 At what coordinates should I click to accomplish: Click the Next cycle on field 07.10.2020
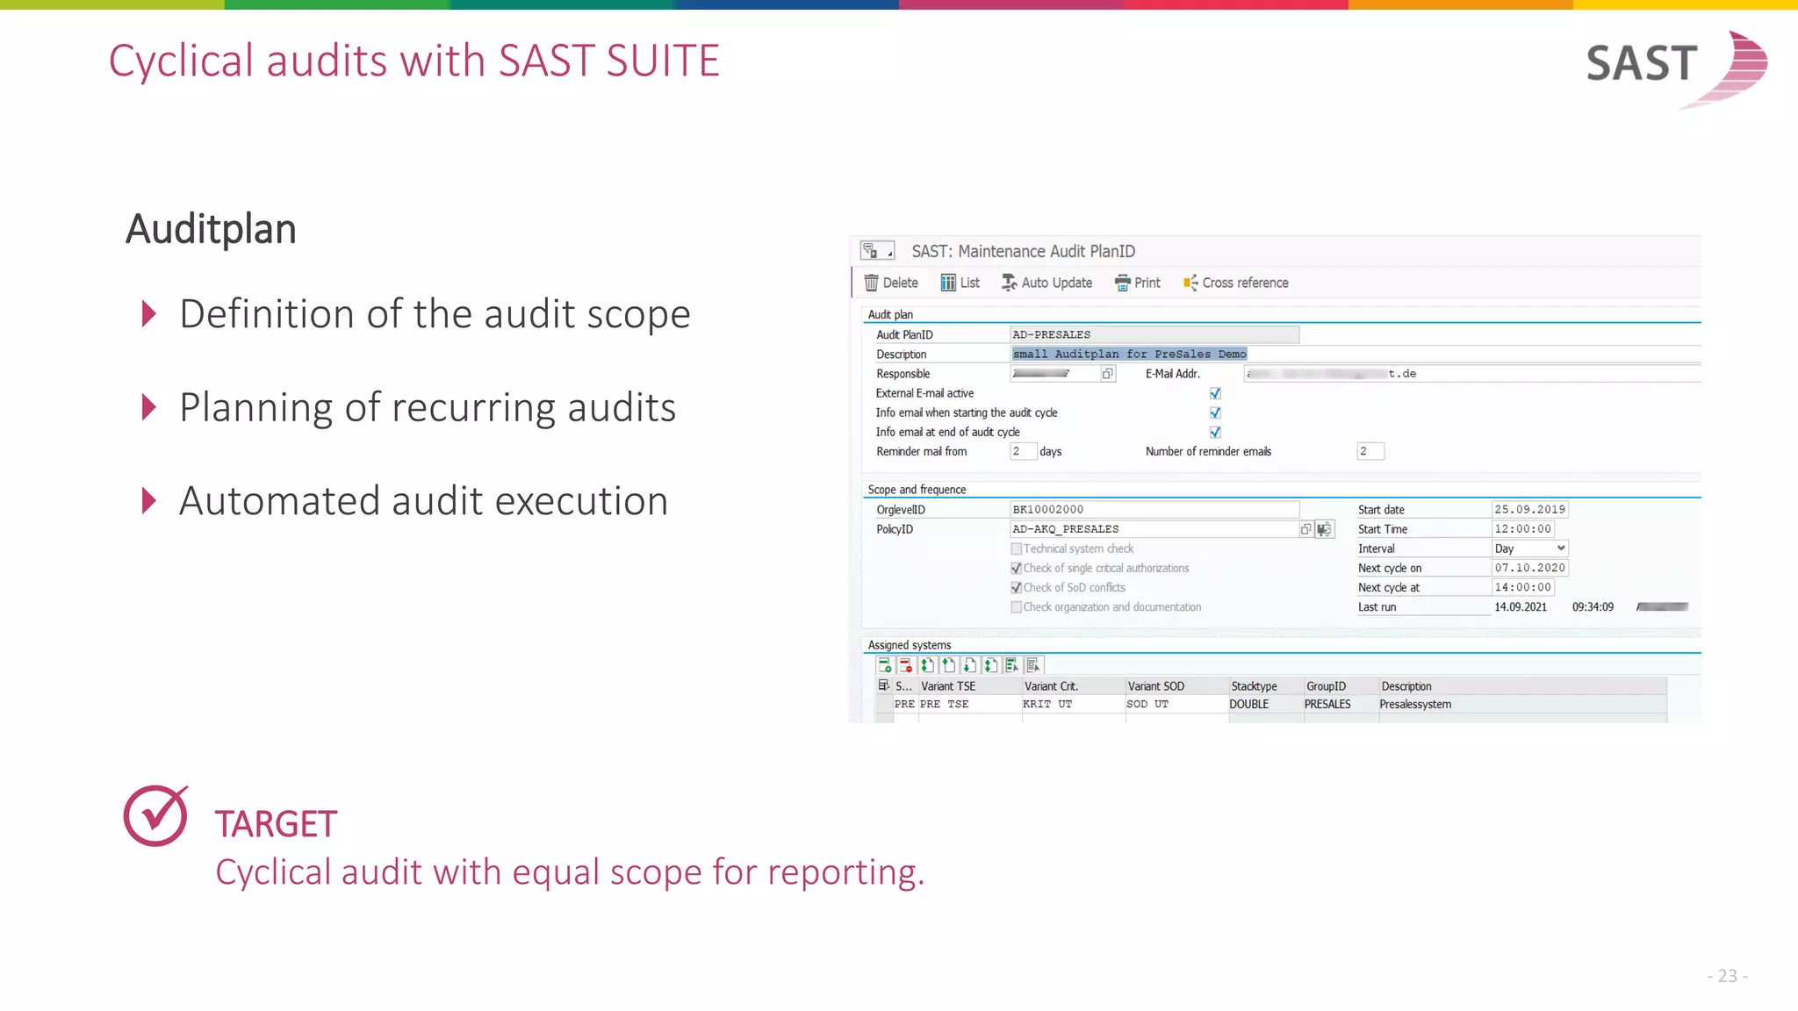[x=1529, y=568]
